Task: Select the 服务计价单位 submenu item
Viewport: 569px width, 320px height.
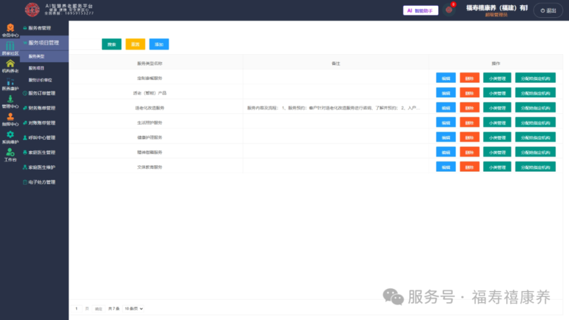Action: 40,80
